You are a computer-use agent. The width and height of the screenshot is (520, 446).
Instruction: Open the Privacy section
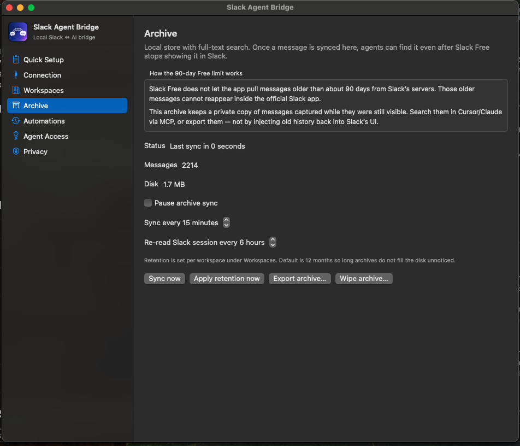click(67, 151)
